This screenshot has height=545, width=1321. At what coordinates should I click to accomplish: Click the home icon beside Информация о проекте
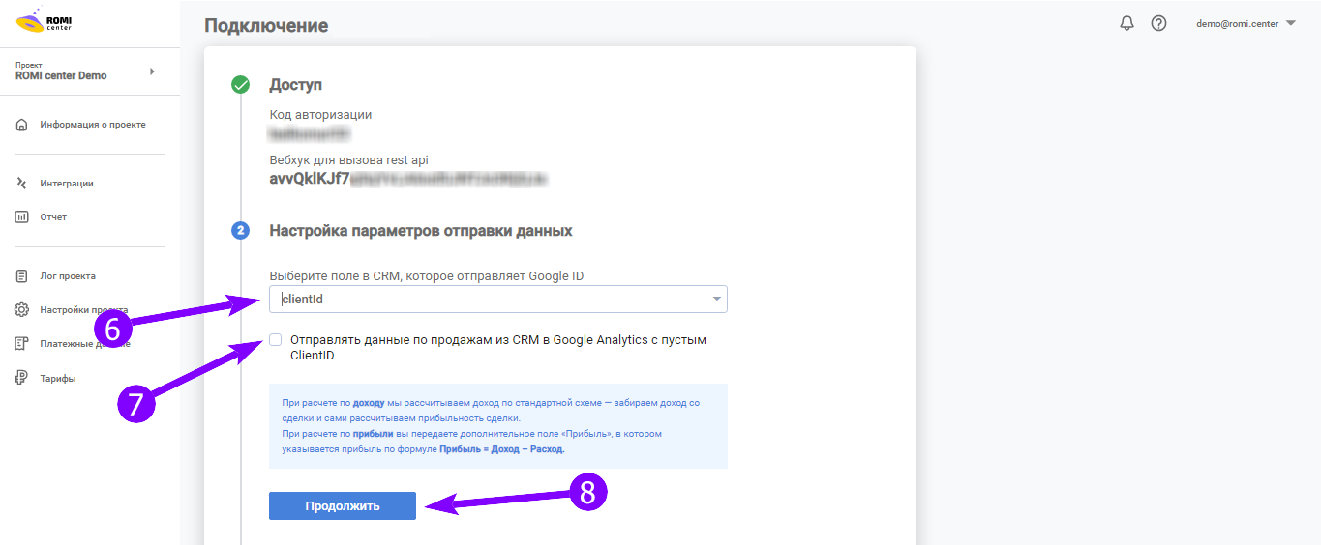[22, 125]
